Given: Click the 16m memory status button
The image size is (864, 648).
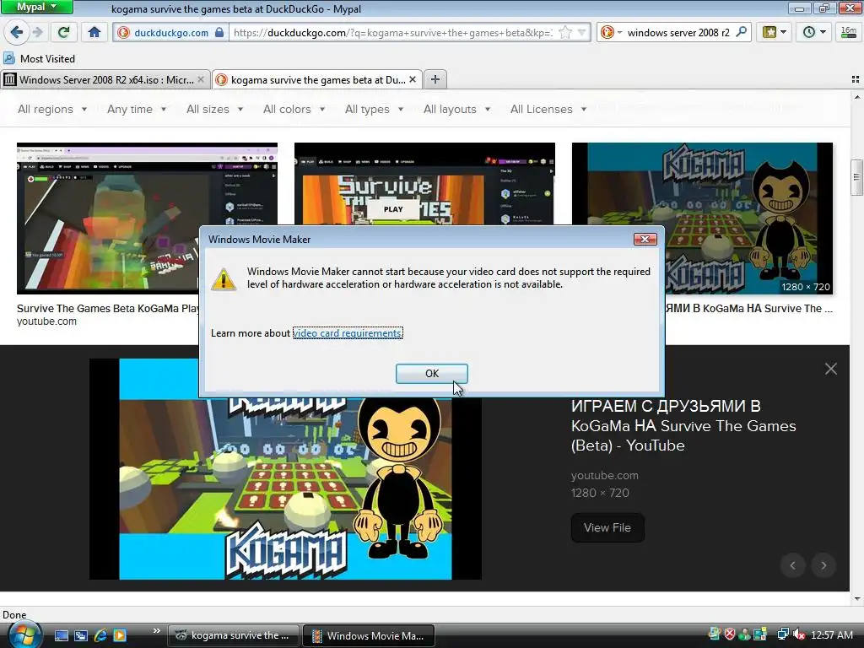Looking at the screenshot, I should (x=849, y=32).
